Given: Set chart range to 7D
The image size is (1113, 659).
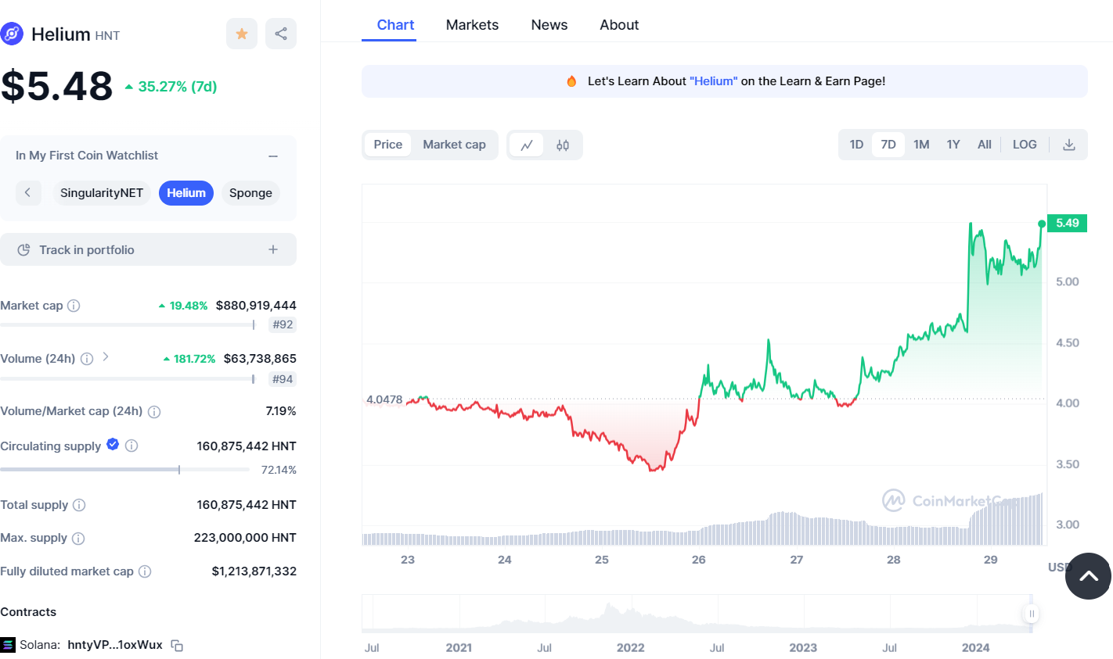Looking at the screenshot, I should point(888,145).
